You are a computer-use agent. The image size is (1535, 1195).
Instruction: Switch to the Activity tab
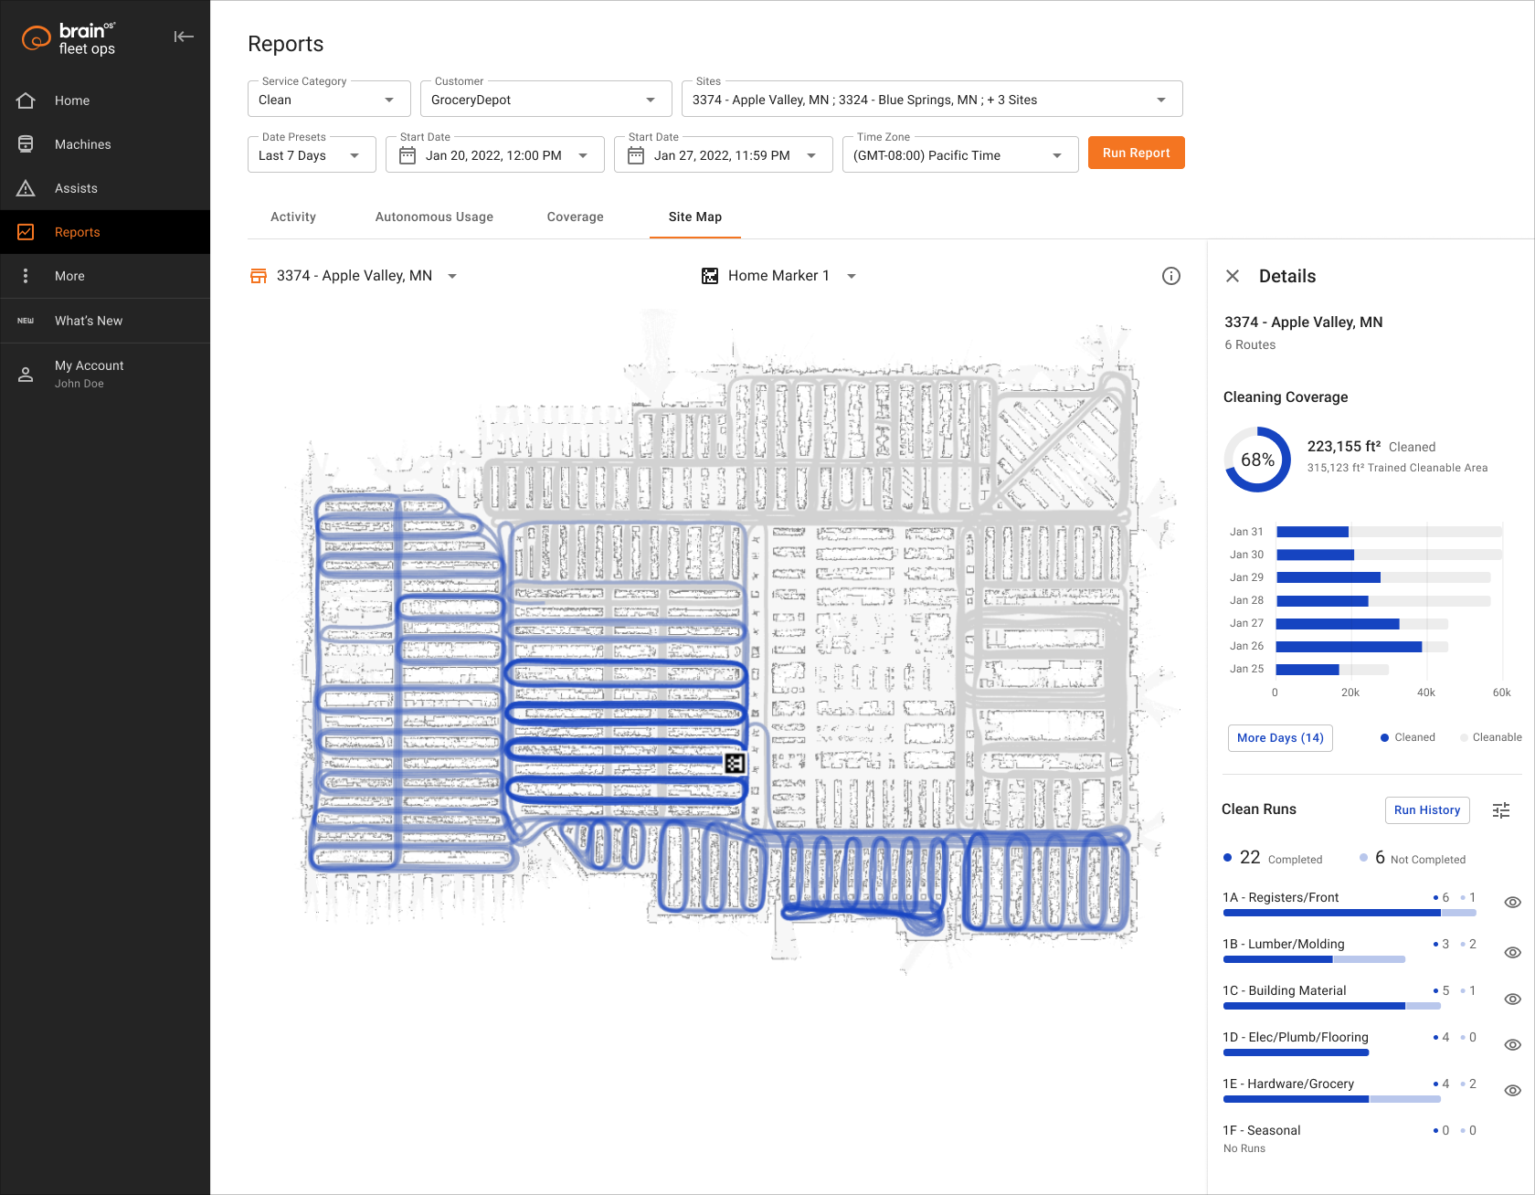[x=292, y=217]
